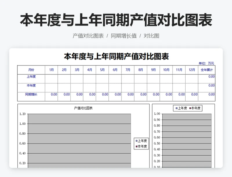Click the 上年度 input cell for 6月
This screenshot has width=232, height=177.
(115, 79)
